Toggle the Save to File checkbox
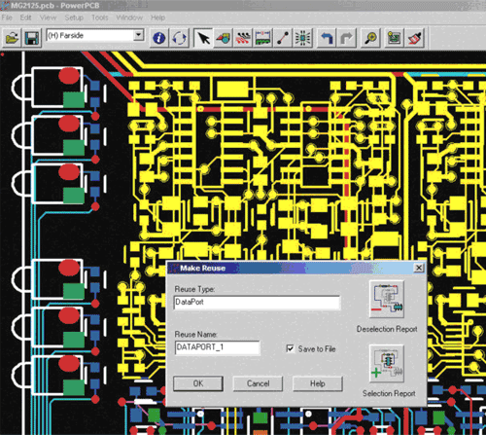 [x=291, y=348]
